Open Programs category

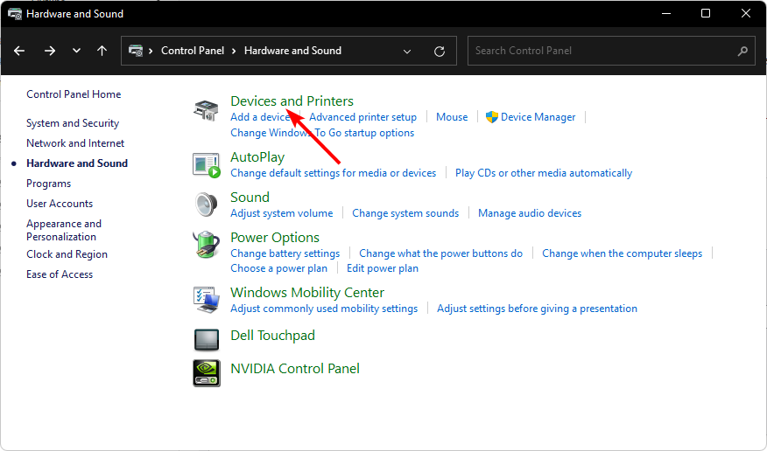(x=48, y=184)
